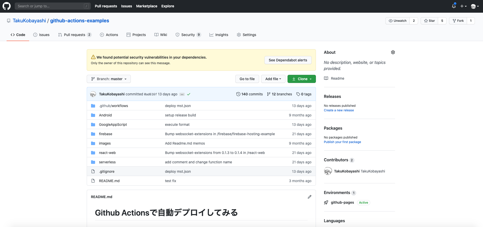The width and height of the screenshot is (483, 227).
Task: Click the TakuKobayashi contributor avatar
Action: coord(328,171)
